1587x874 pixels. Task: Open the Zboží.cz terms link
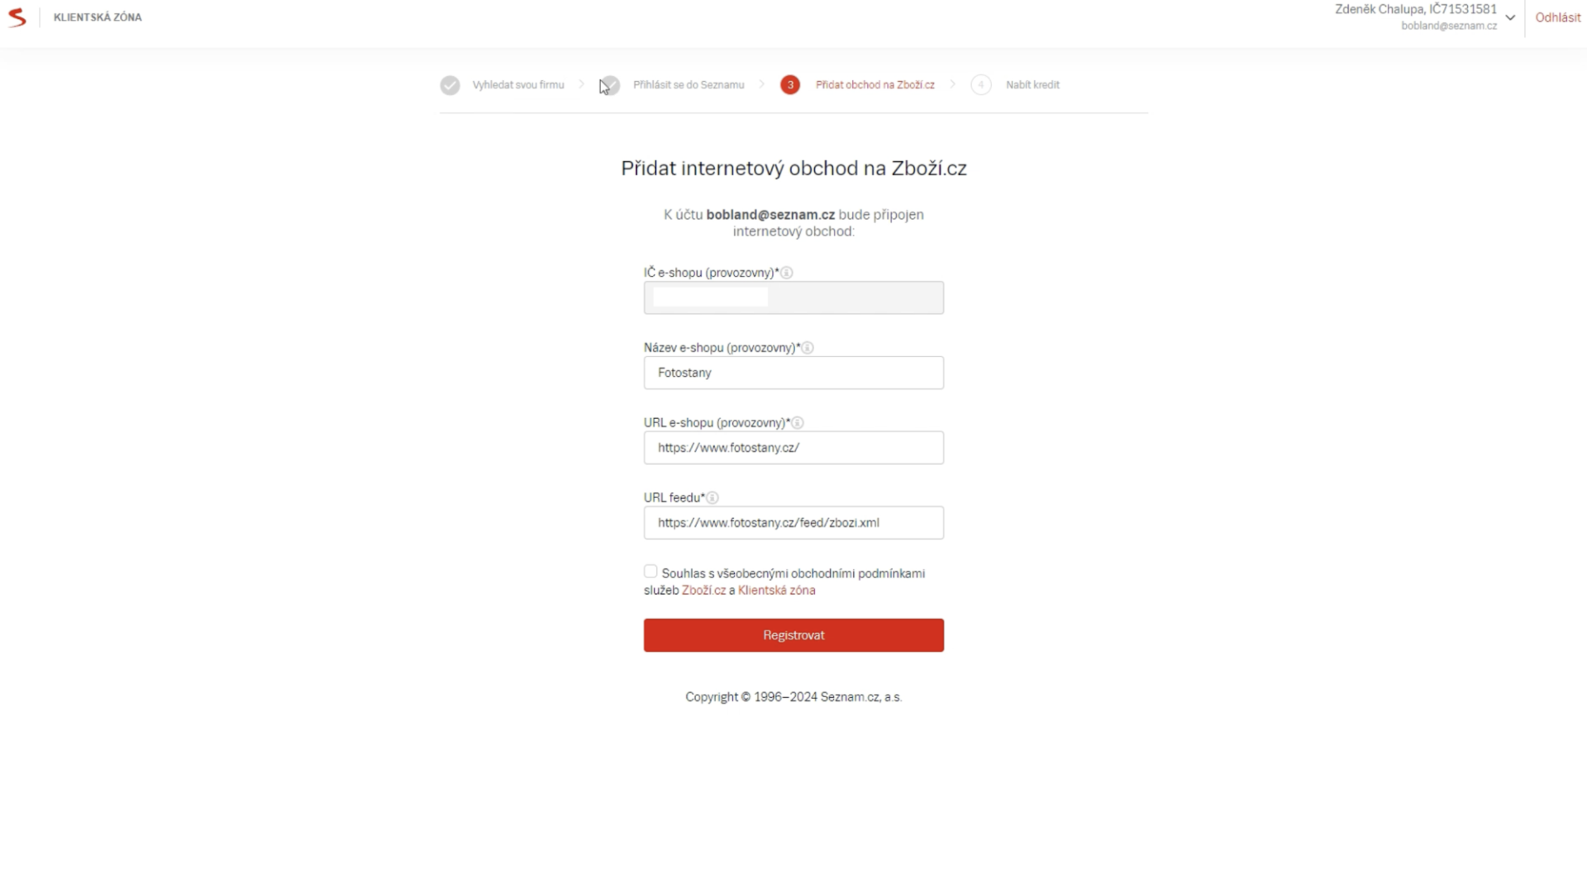point(703,591)
